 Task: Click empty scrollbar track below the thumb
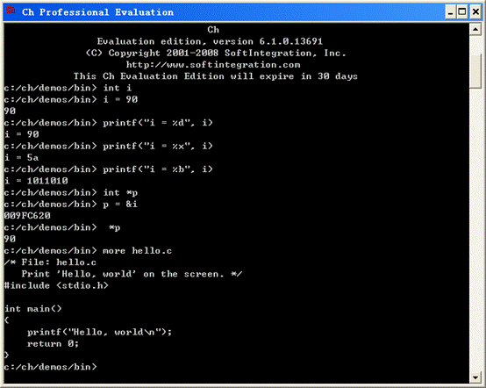tap(475, 229)
